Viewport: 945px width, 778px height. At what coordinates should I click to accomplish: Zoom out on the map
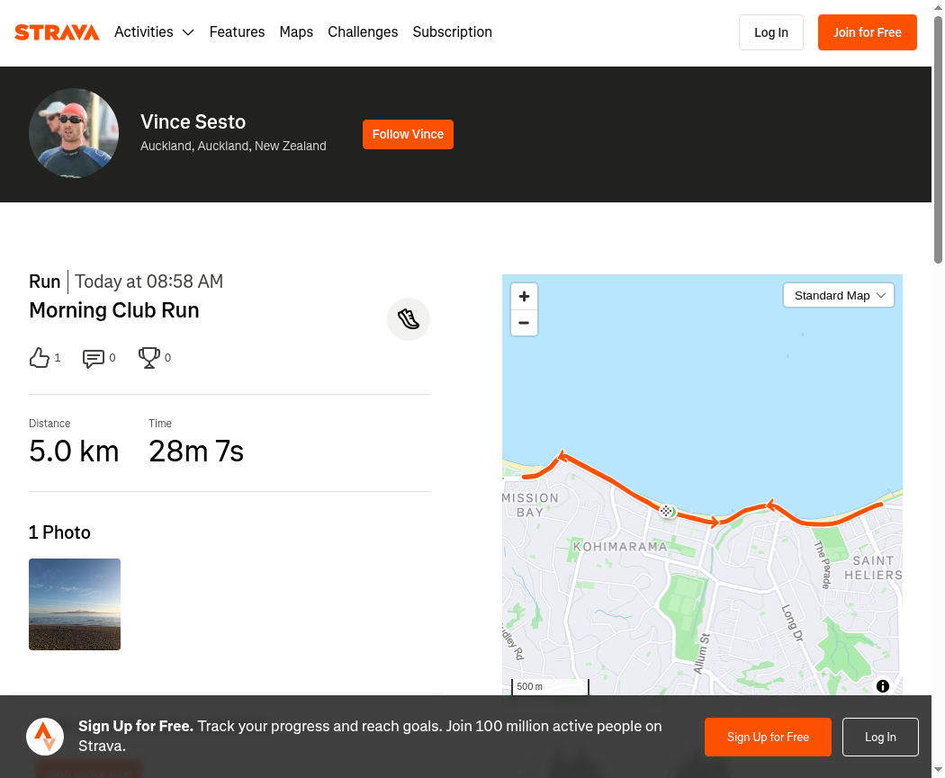coord(525,323)
